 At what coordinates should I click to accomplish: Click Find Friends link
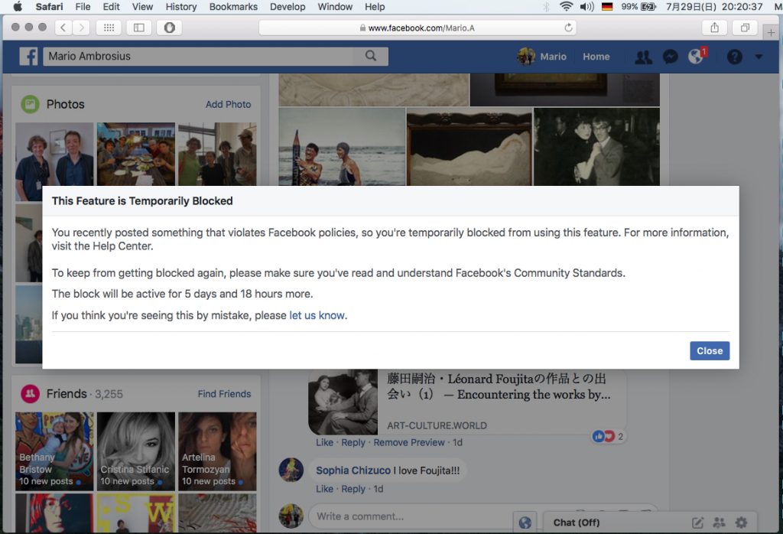224,394
